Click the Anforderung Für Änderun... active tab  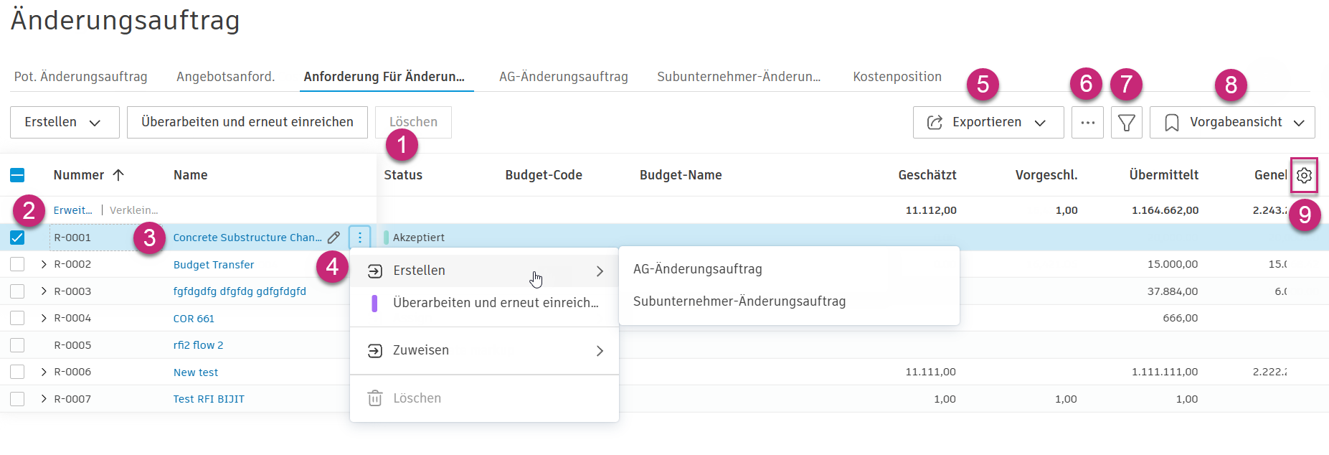(x=384, y=77)
